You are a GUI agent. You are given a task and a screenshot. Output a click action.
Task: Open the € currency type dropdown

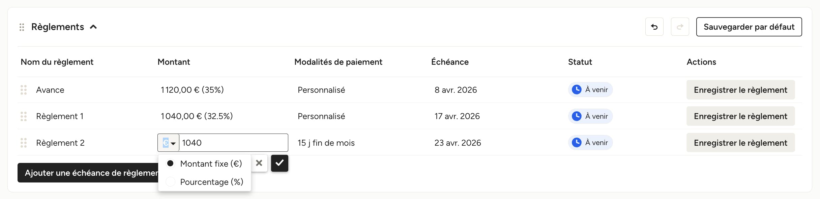click(x=169, y=143)
